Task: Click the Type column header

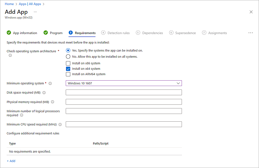Action: tap(12, 143)
